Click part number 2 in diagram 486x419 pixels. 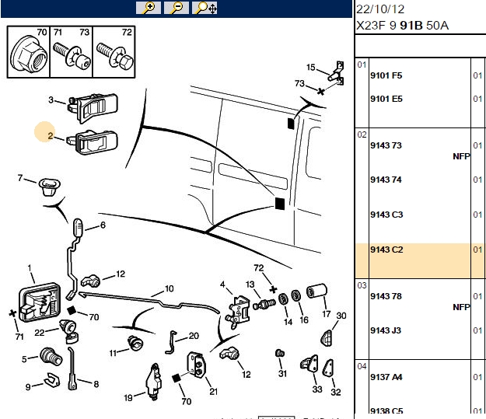coord(51,136)
